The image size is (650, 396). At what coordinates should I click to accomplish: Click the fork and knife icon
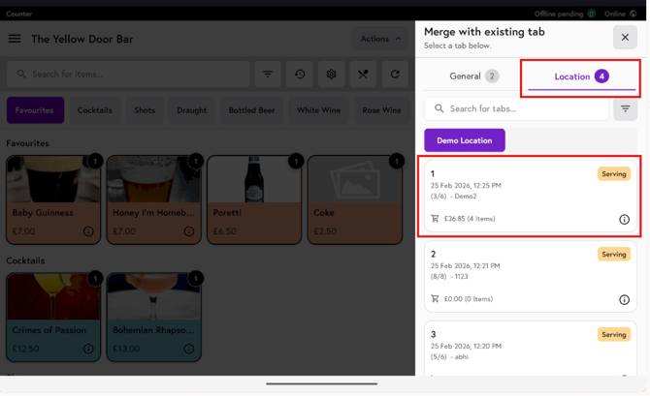point(363,75)
